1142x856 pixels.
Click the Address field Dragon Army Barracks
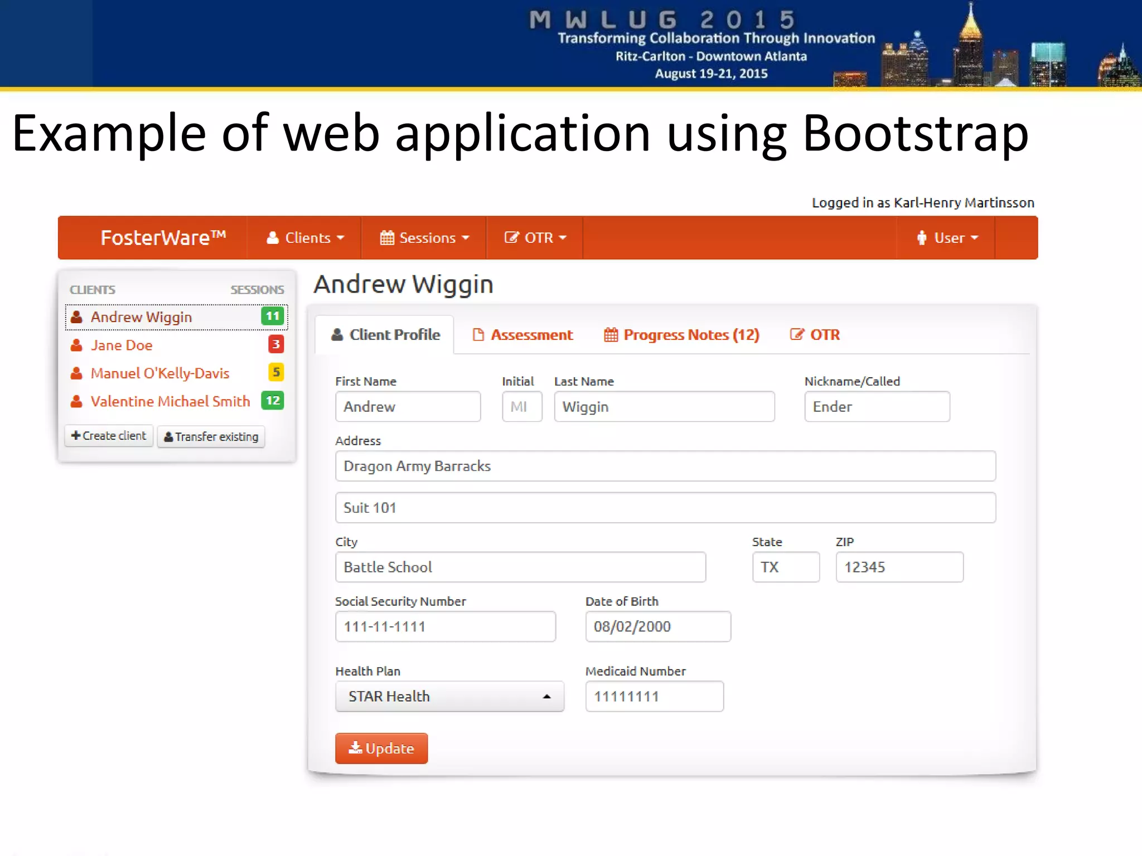(x=665, y=466)
